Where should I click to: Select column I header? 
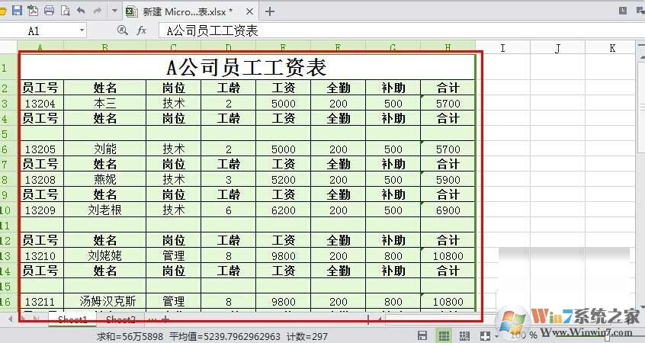(502, 48)
